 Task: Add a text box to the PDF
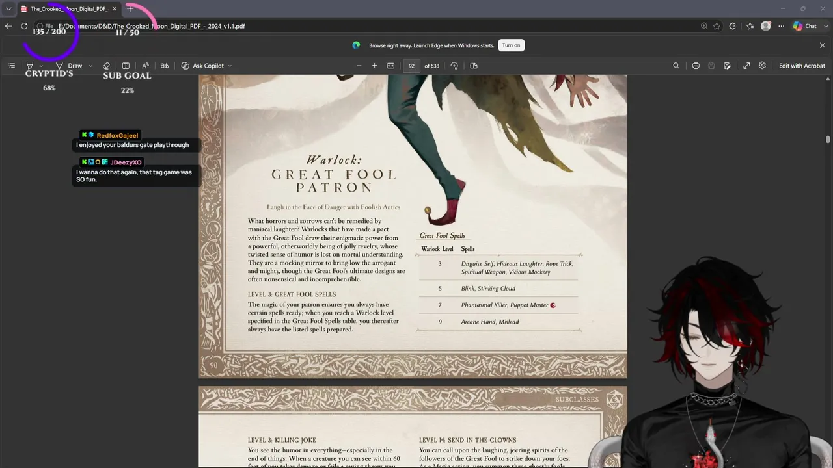coord(126,66)
